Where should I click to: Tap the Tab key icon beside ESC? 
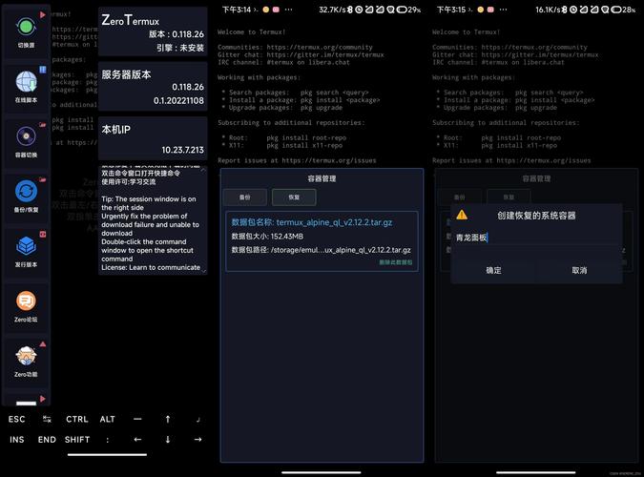point(47,419)
